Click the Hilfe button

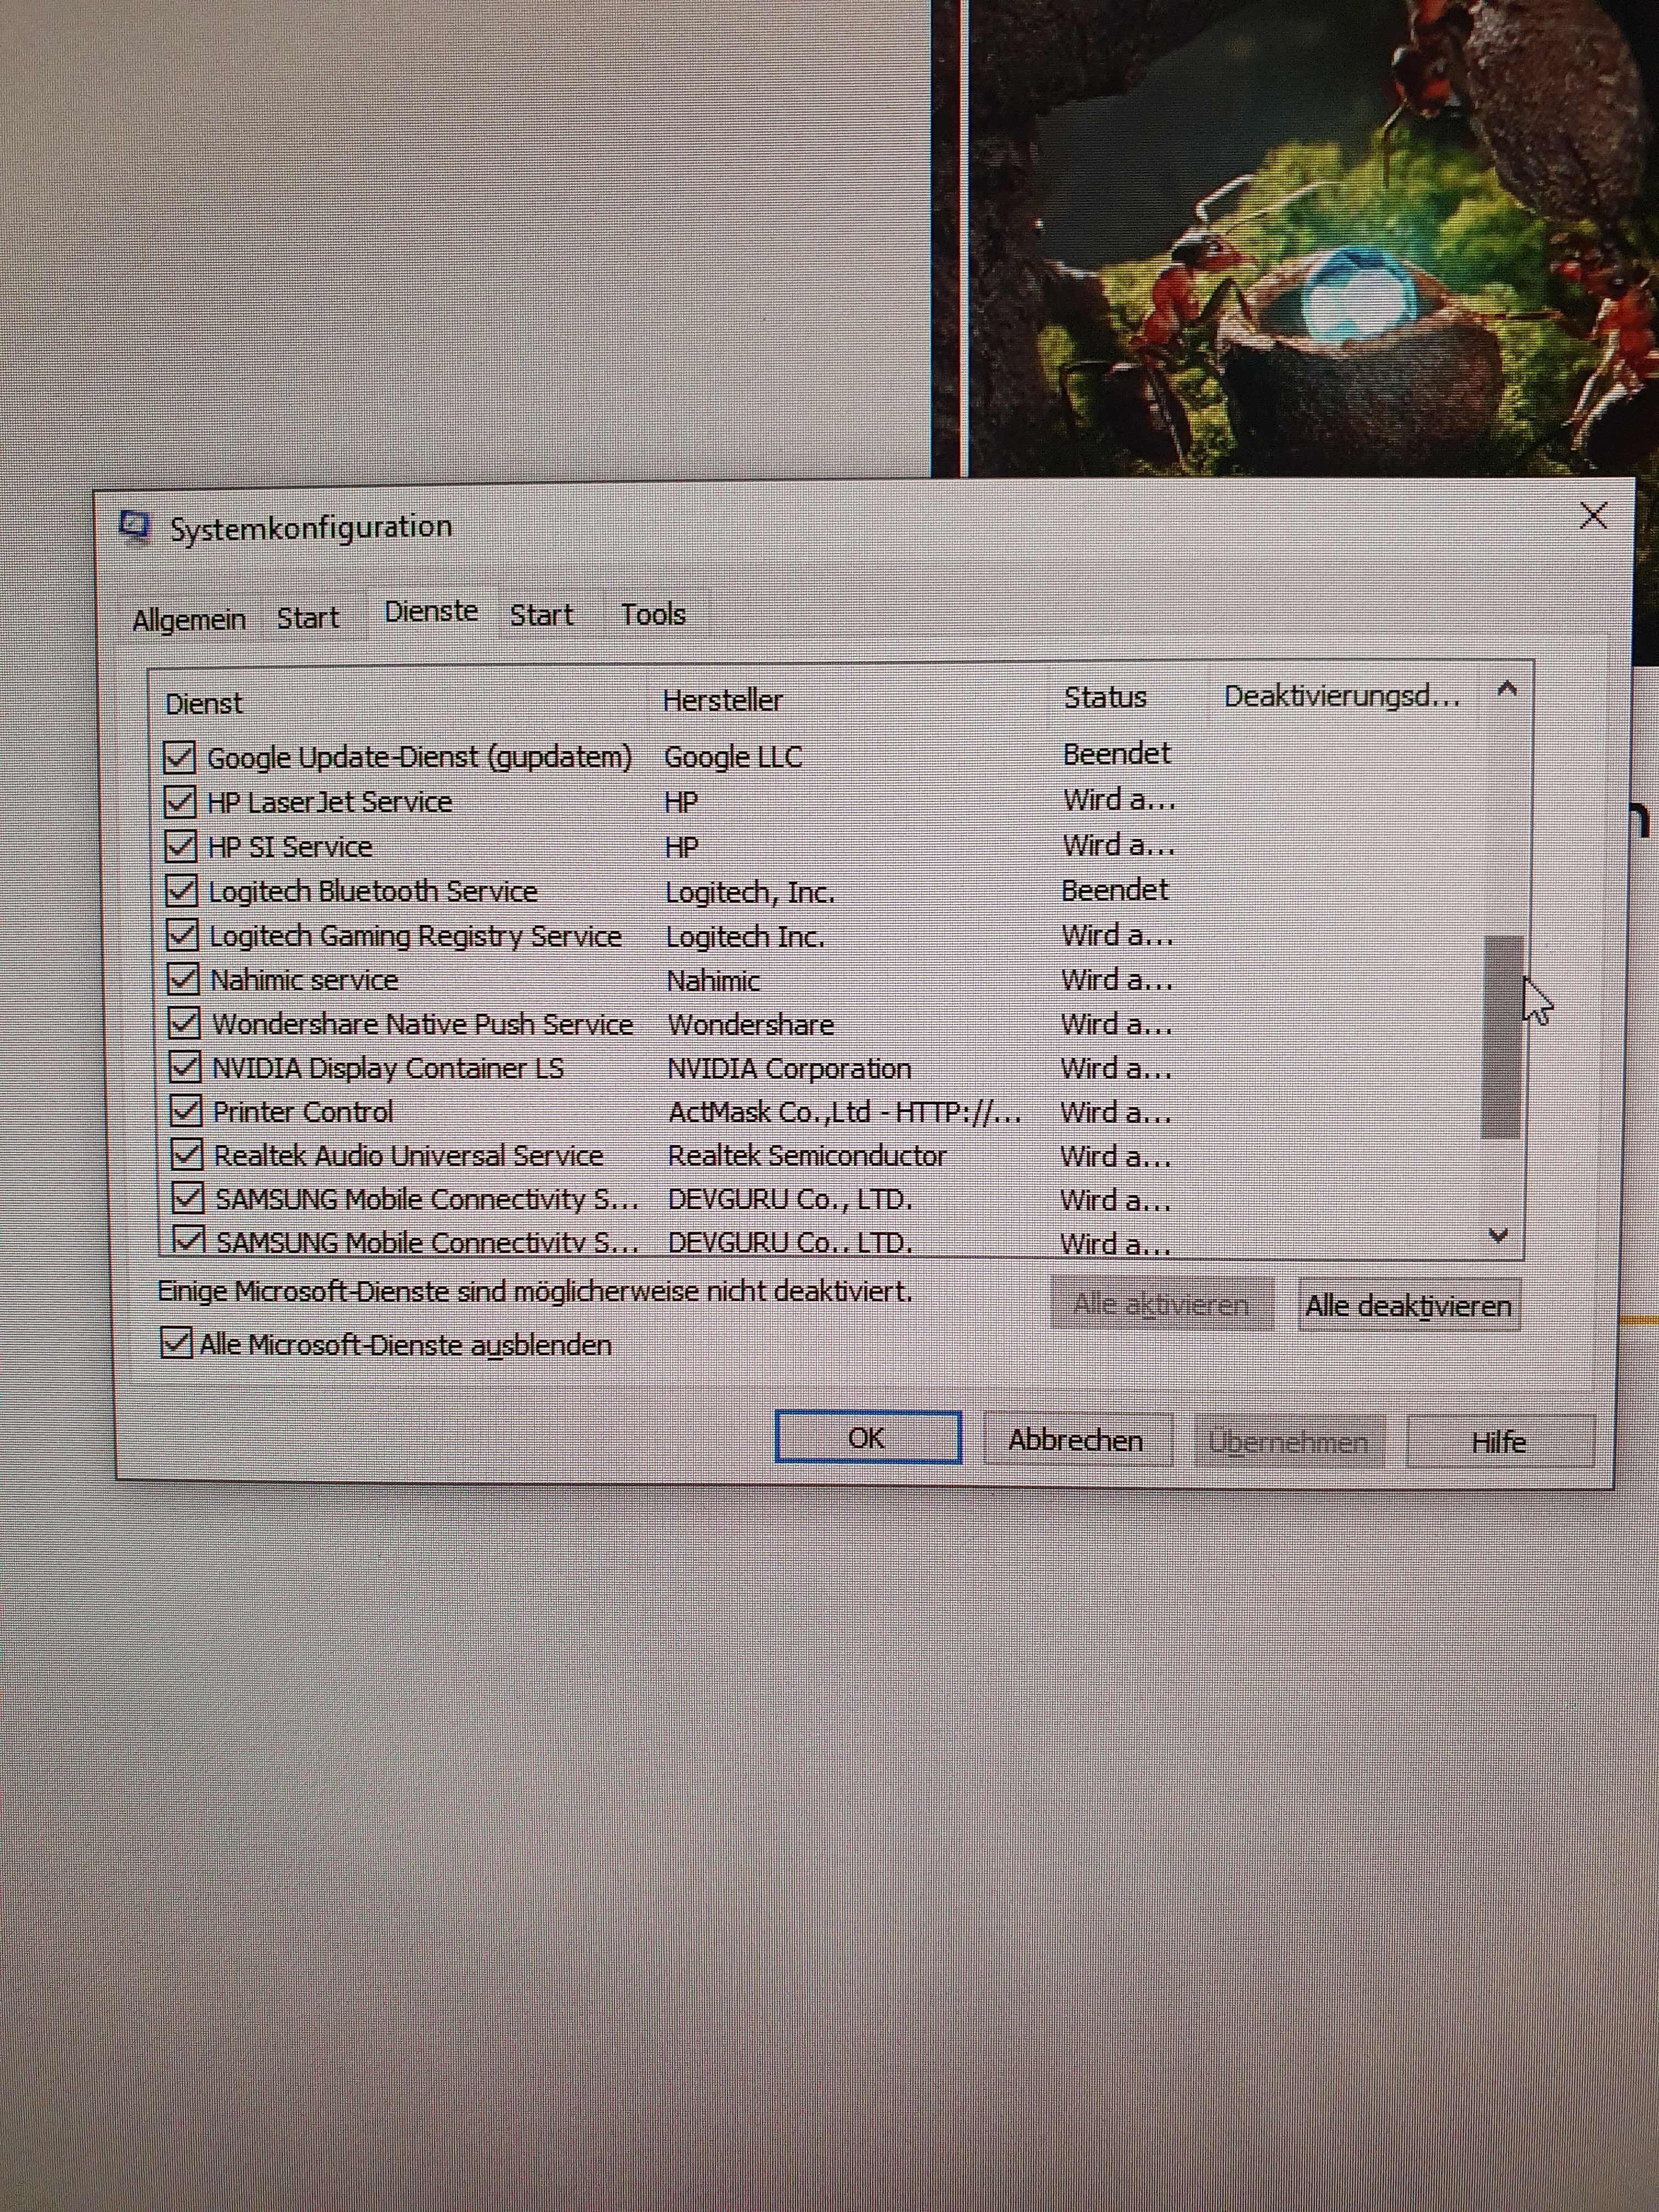1498,1442
